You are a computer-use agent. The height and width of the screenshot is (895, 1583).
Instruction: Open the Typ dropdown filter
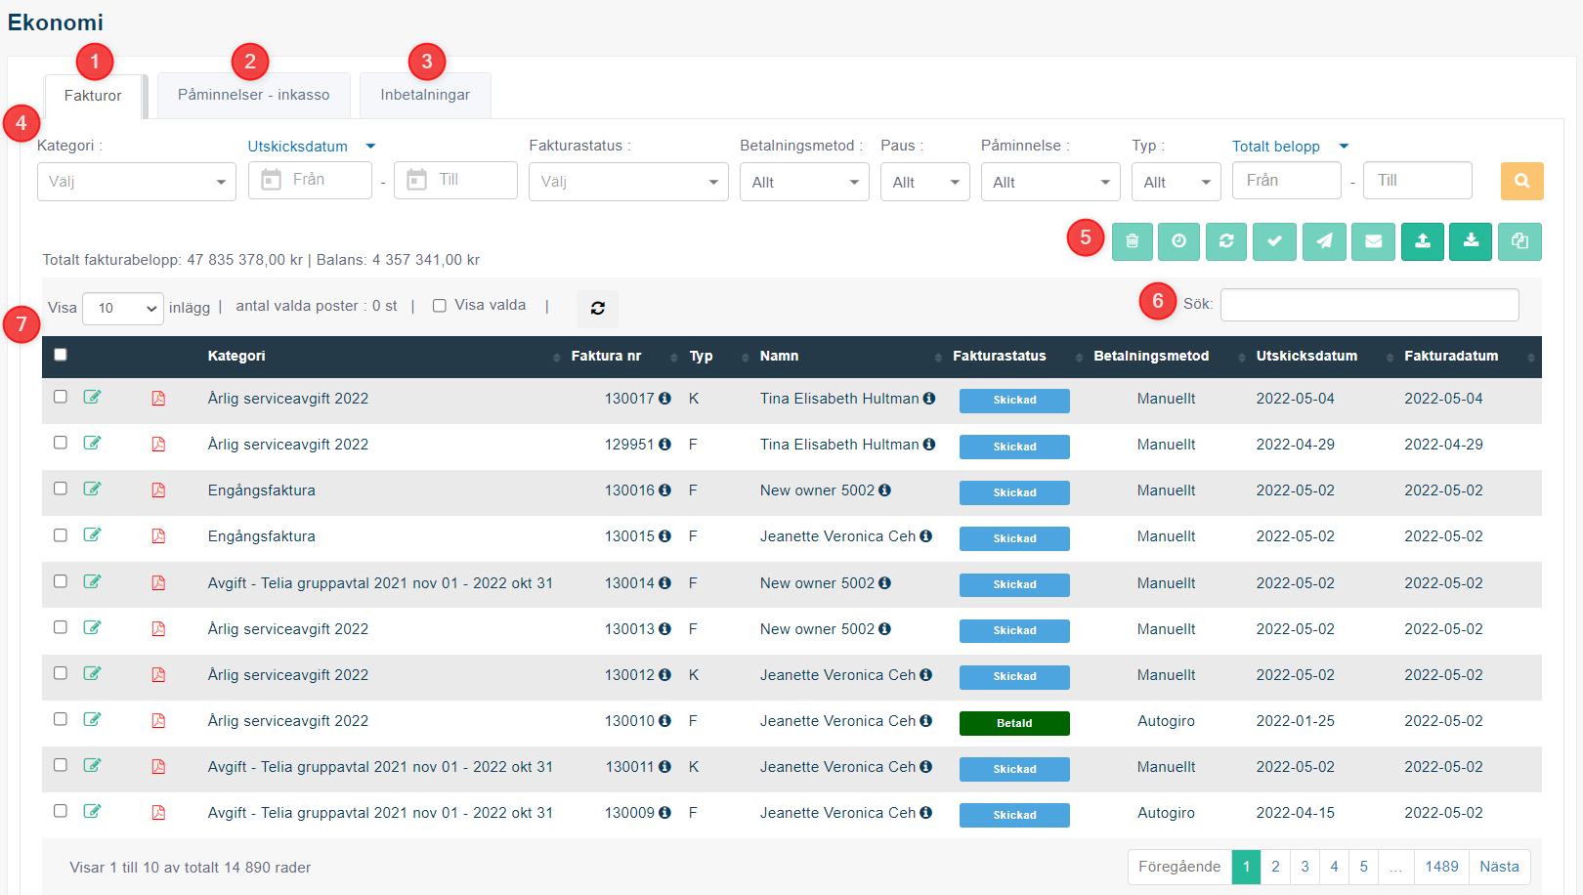[1177, 182]
